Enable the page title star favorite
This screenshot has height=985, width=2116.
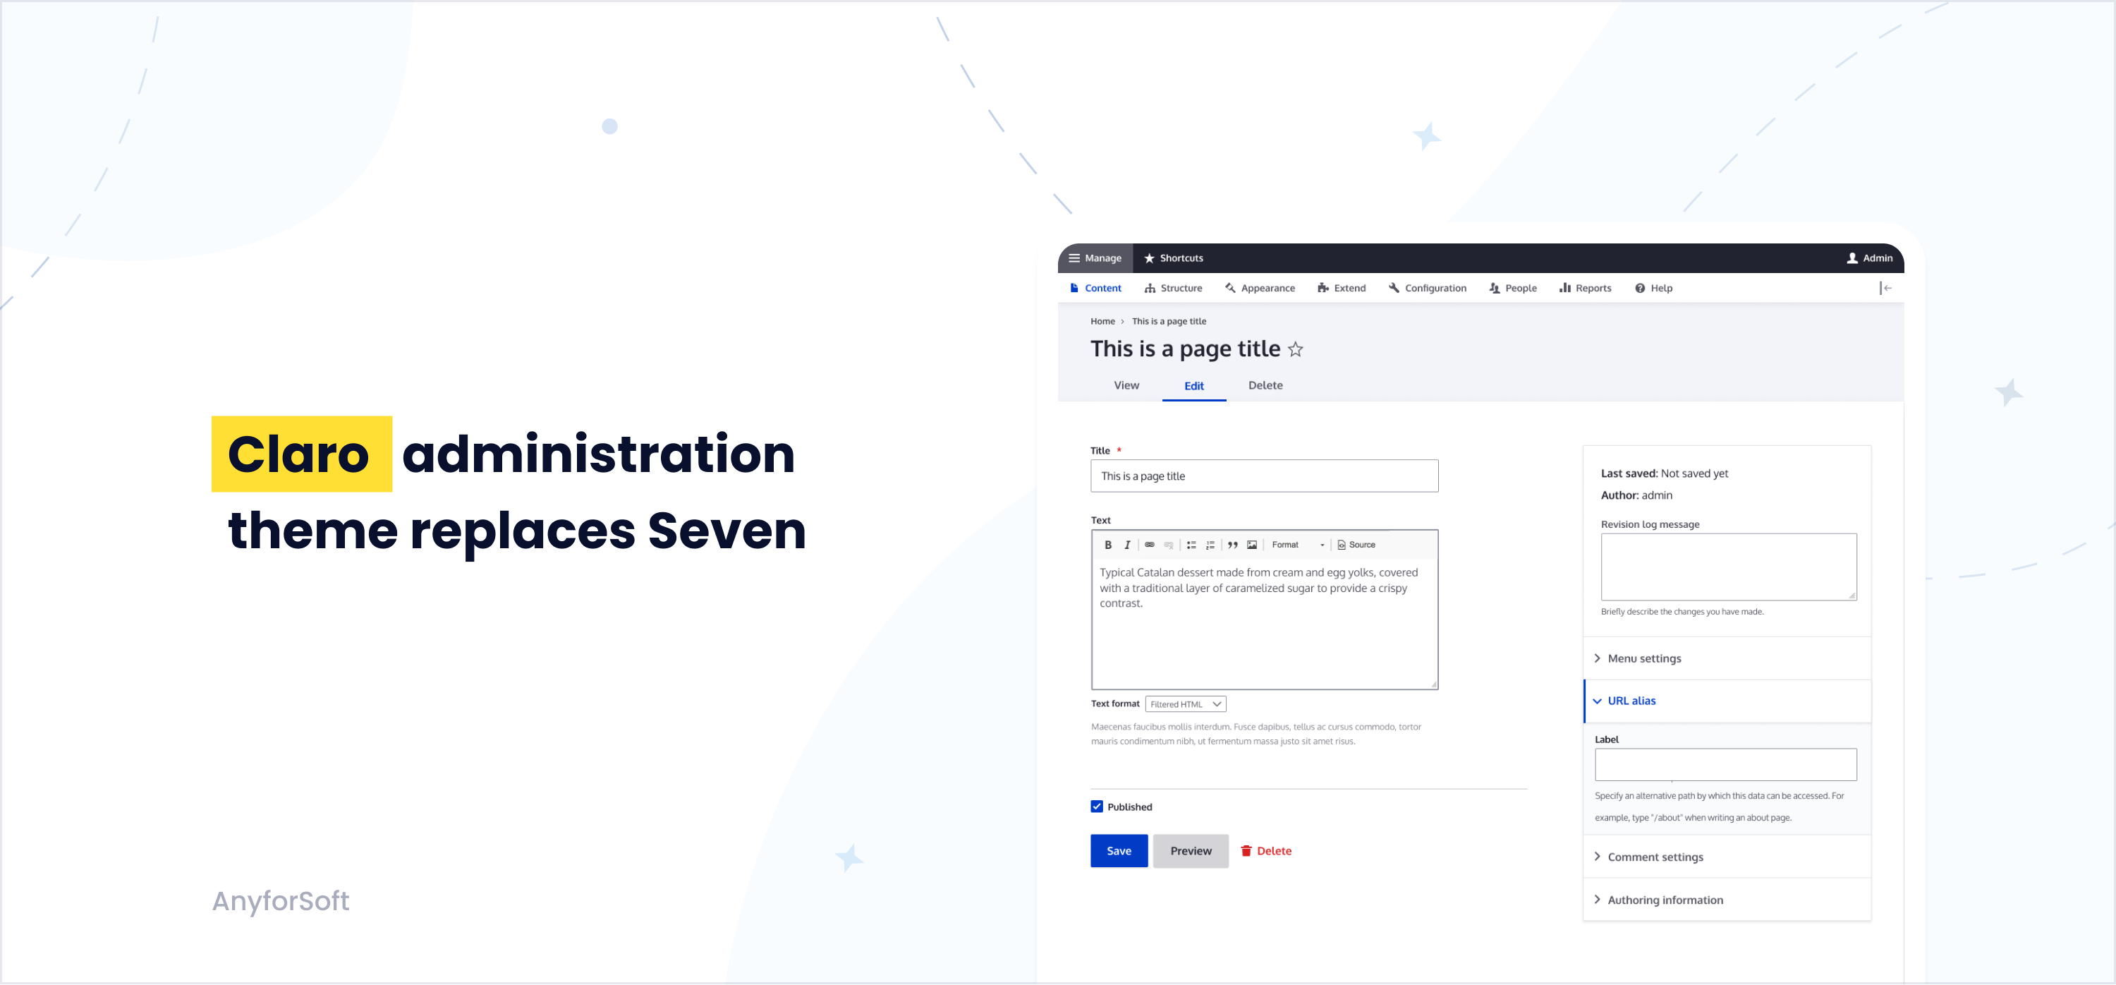(1296, 348)
